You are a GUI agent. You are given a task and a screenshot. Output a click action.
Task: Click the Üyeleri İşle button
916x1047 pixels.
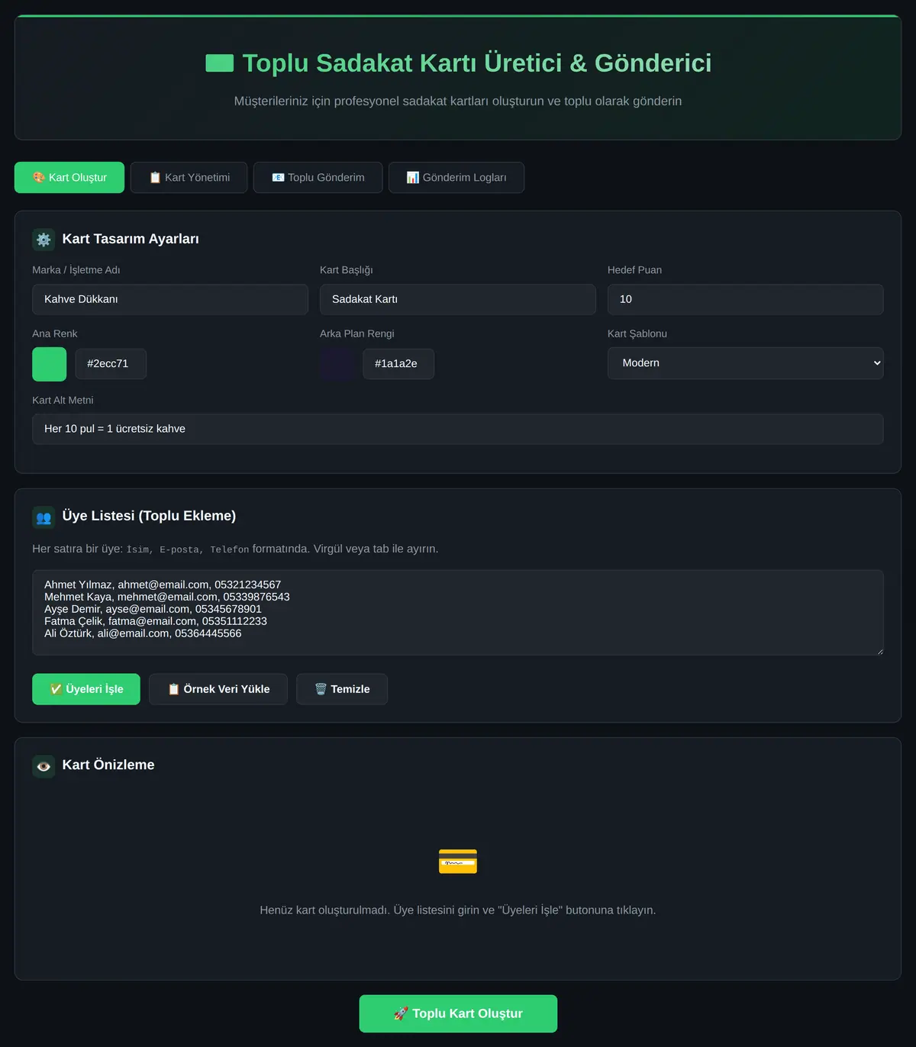point(86,689)
